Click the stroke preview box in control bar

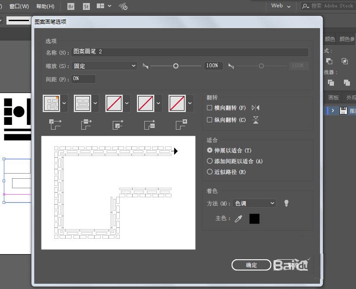click(x=19, y=21)
